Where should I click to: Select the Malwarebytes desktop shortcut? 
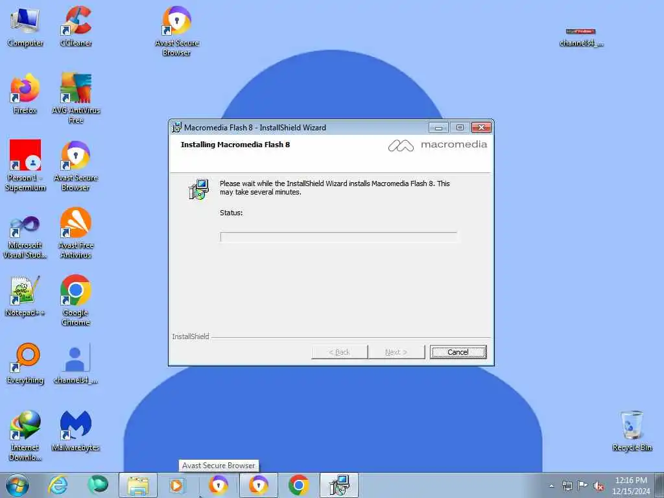76,431
